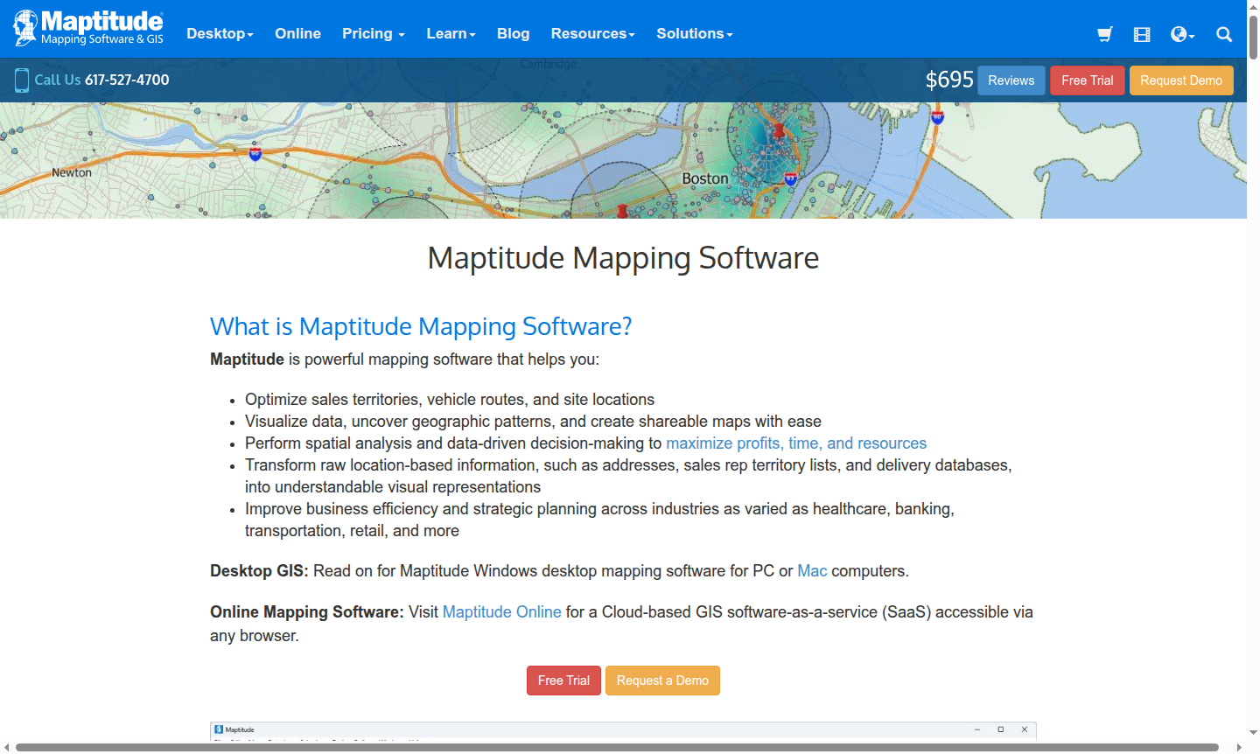The height and width of the screenshot is (754, 1260).
Task: Click the Request Demo button
Action: pyautogui.click(x=1181, y=80)
